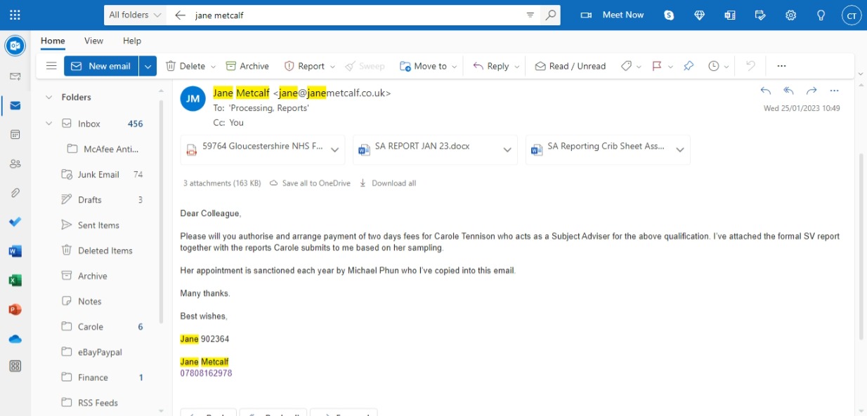This screenshot has height=416, width=867.
Task: Flag this message
Action: click(657, 66)
